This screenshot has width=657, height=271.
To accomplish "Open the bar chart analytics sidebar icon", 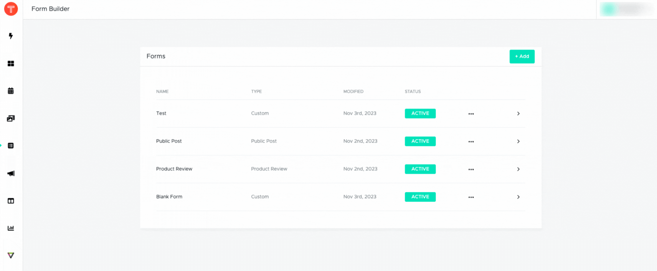I will point(11,228).
